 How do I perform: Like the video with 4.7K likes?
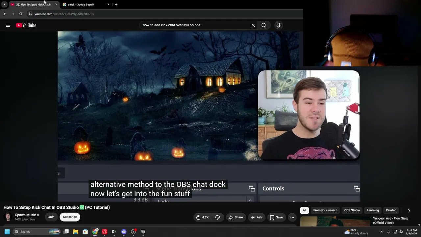[202, 217]
